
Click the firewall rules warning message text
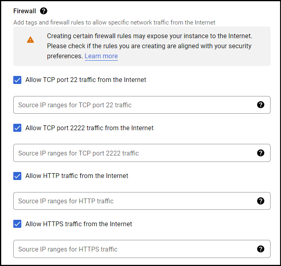coord(150,46)
